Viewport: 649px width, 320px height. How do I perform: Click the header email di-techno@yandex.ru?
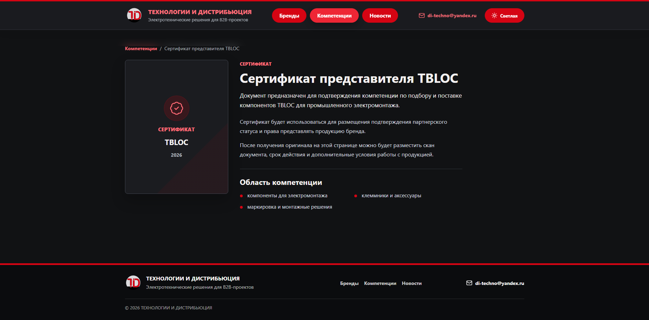coord(452,15)
